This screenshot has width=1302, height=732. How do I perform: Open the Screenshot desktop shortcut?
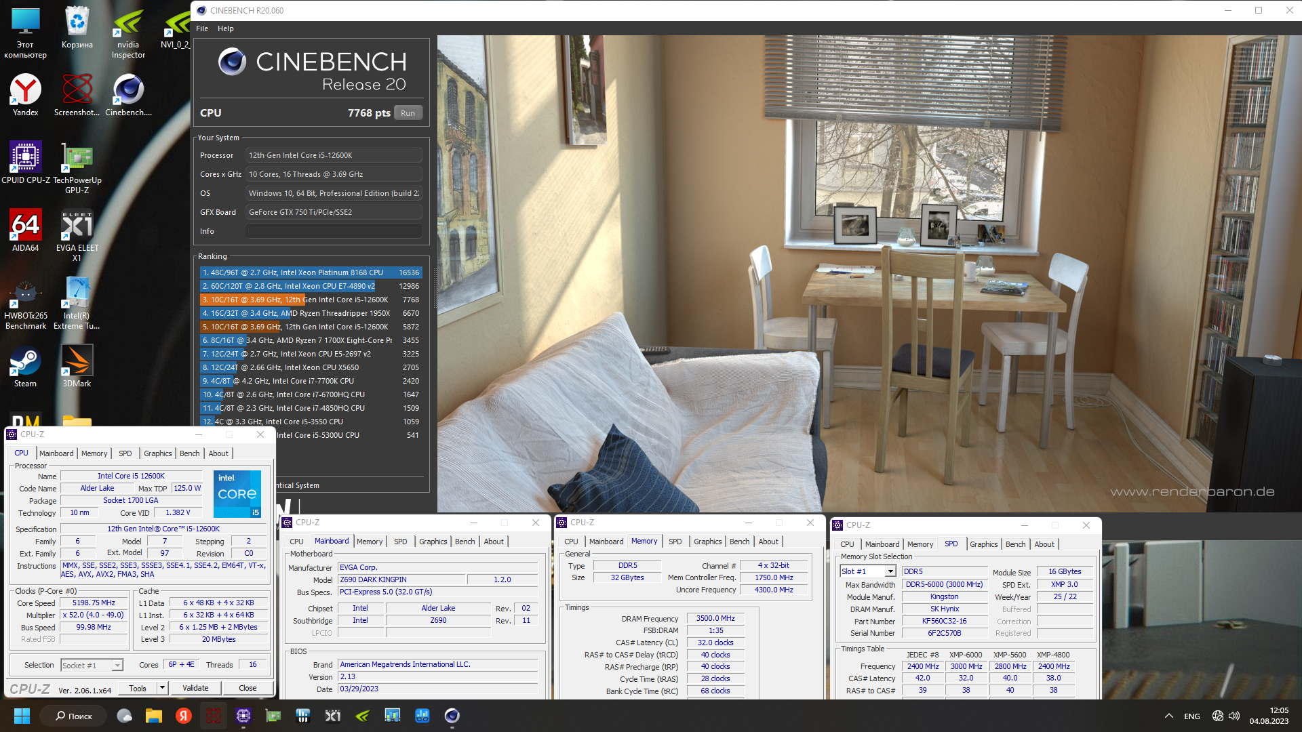pos(77,95)
